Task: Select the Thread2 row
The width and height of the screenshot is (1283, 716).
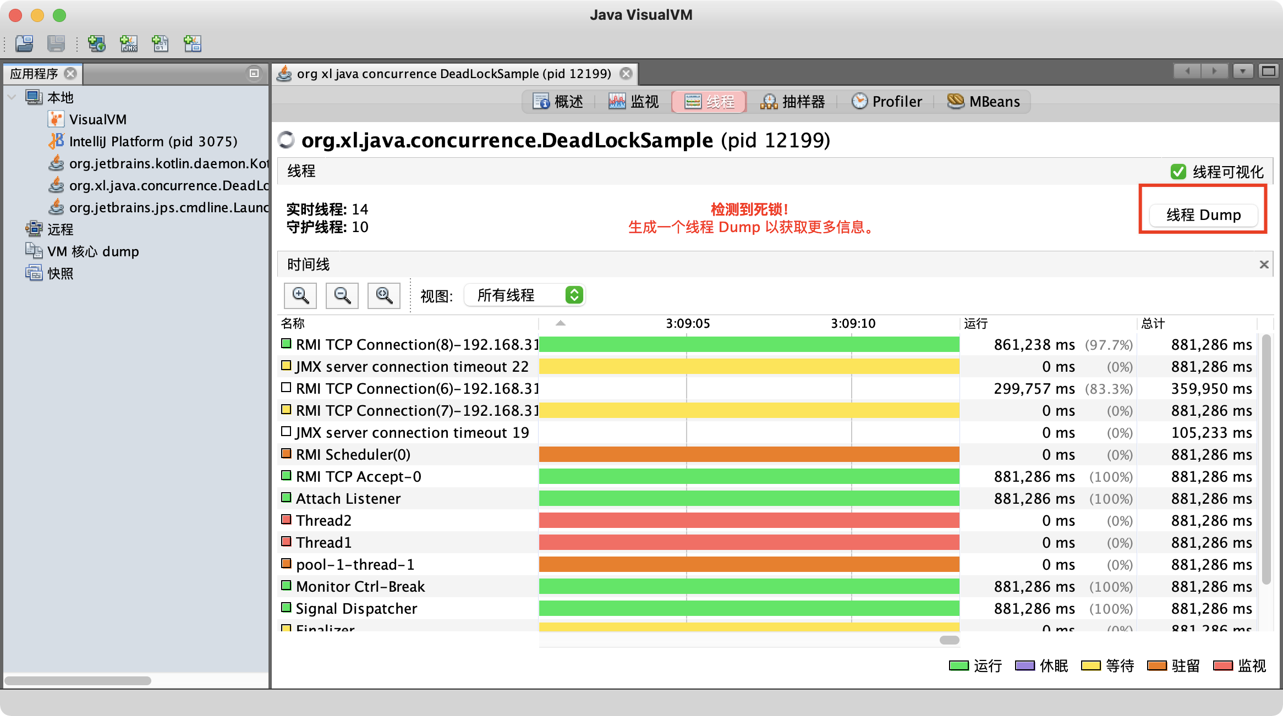Action: click(x=767, y=520)
